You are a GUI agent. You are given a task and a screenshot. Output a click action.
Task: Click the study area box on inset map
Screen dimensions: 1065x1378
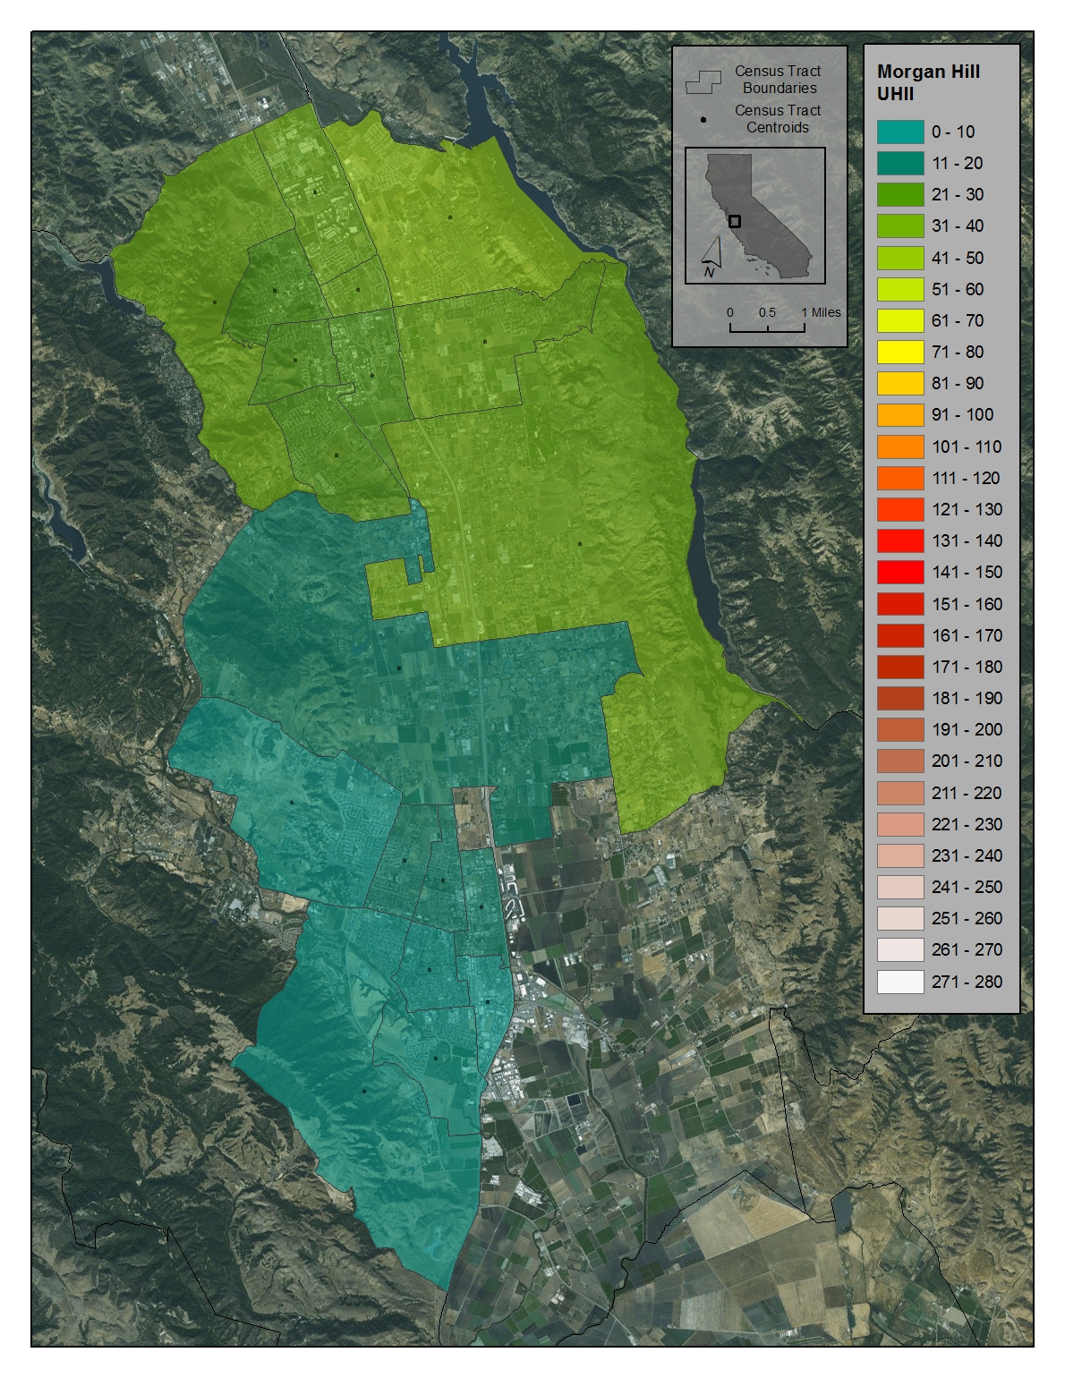[x=735, y=221]
